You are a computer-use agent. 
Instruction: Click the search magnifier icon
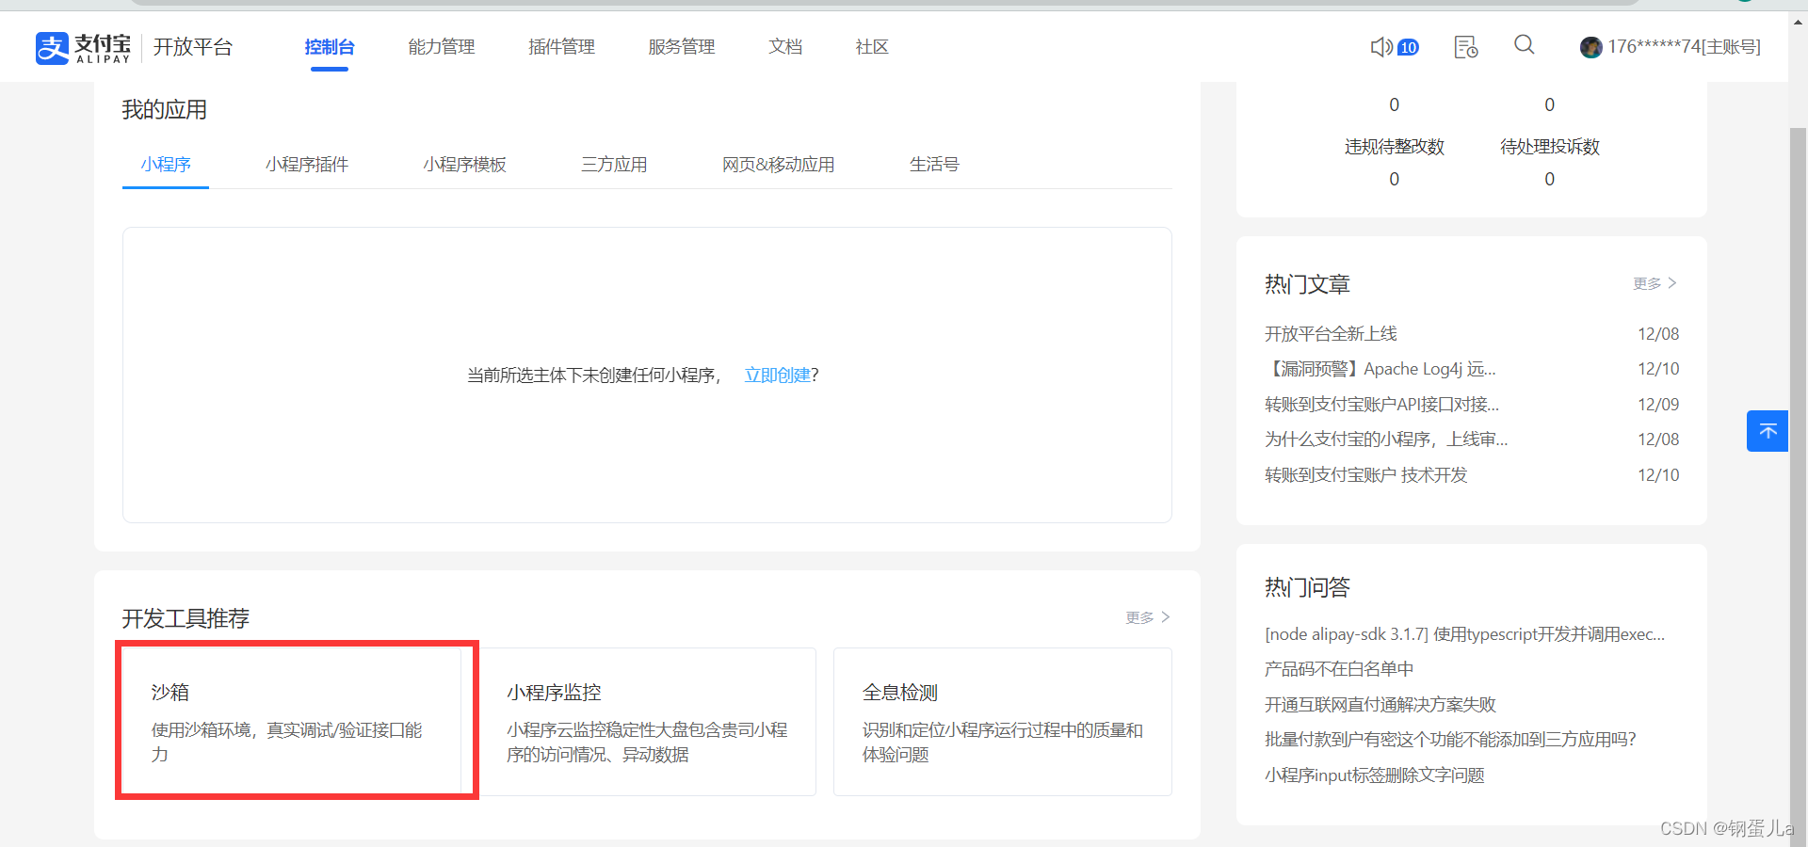[1525, 44]
